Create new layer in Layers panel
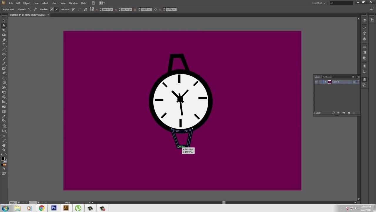The width and height of the screenshot is (376, 212). coord(349,113)
